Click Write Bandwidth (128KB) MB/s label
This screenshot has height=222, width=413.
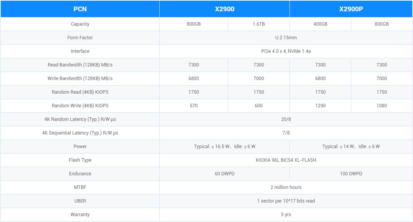[80, 78]
